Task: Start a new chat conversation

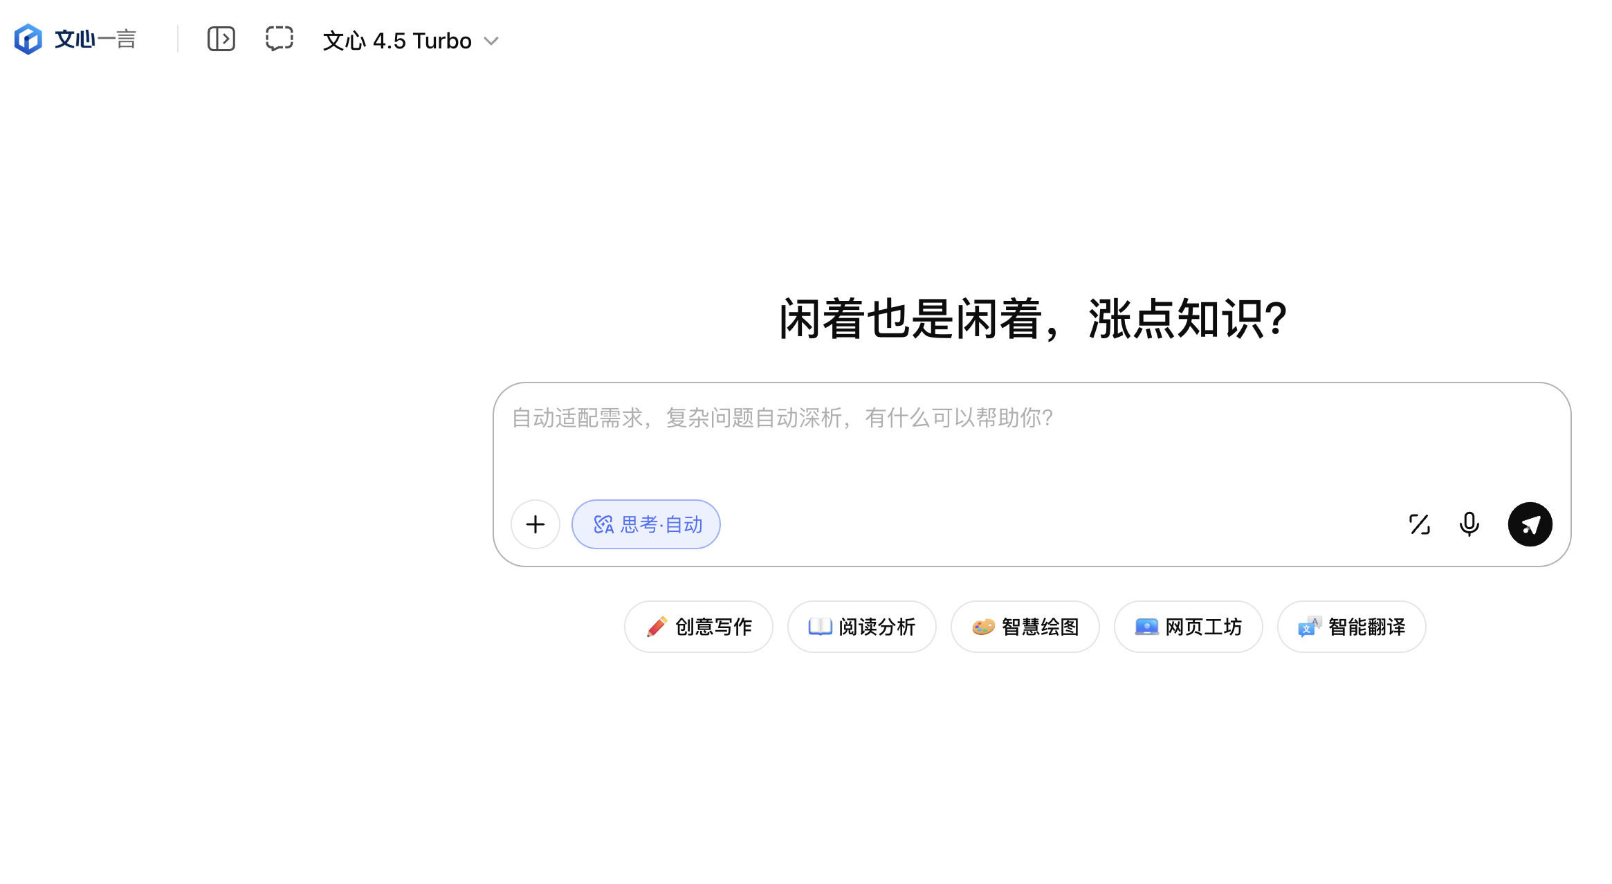Action: 278,39
